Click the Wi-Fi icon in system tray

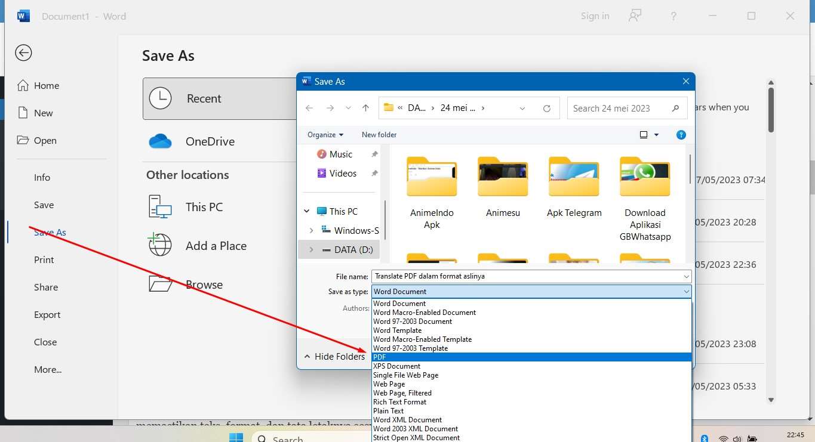tap(723, 438)
